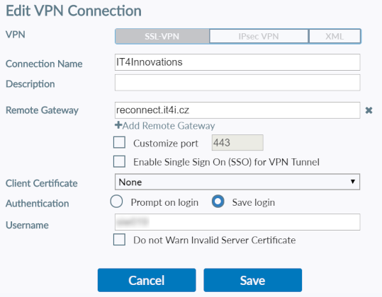The width and height of the screenshot is (382, 297).
Task: Click the Username input field
Action: [x=237, y=222]
